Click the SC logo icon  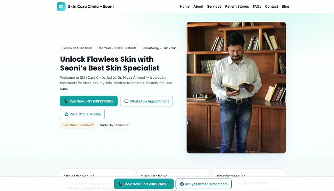click(61, 7)
